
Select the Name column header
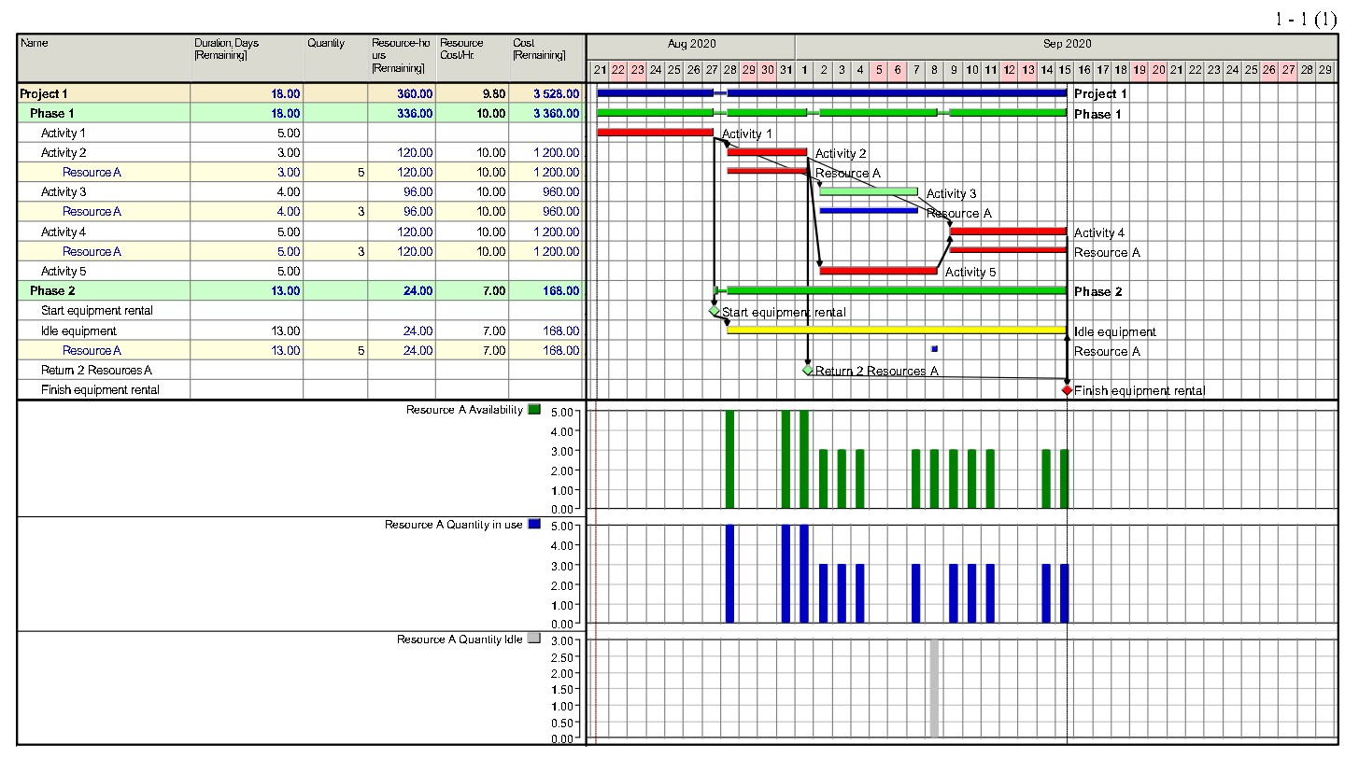[x=104, y=58]
